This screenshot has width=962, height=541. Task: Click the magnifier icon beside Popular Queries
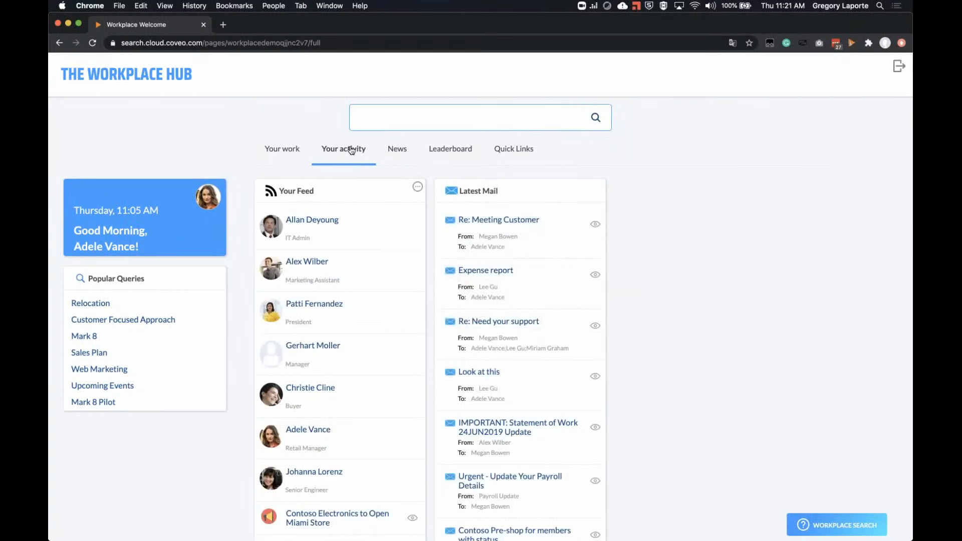pyautogui.click(x=80, y=278)
